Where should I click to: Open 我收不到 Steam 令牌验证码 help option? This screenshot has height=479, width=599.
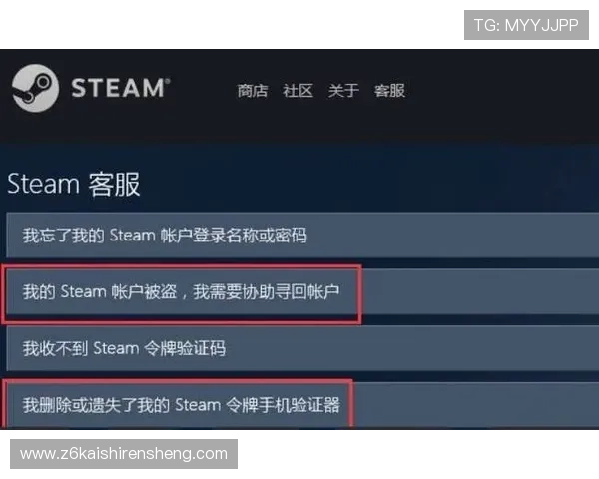[302, 348]
